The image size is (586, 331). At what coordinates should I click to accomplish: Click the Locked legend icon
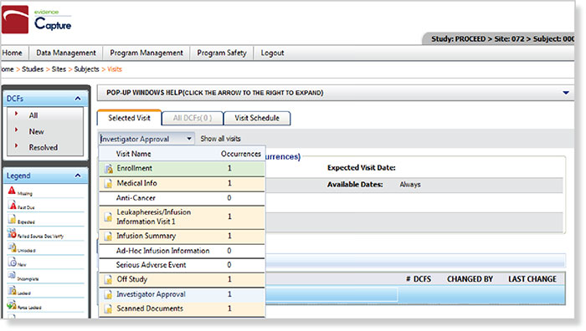coord(12,290)
